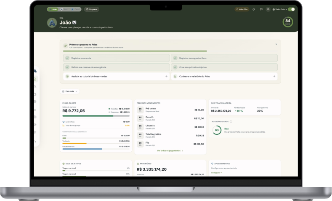The height and width of the screenshot is (201, 332).
Task: Switch to the João profile tab
Action: 53,9
